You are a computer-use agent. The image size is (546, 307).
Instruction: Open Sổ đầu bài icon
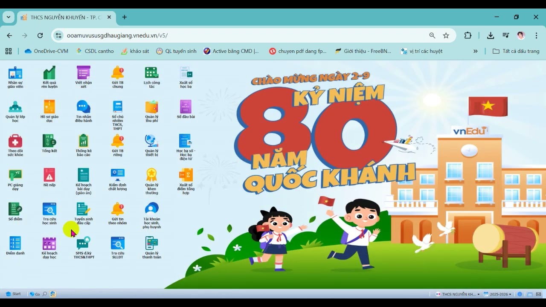pos(186,109)
